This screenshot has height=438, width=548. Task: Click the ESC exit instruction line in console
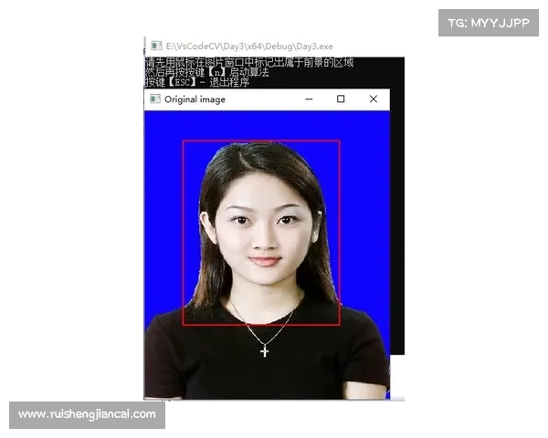point(197,82)
